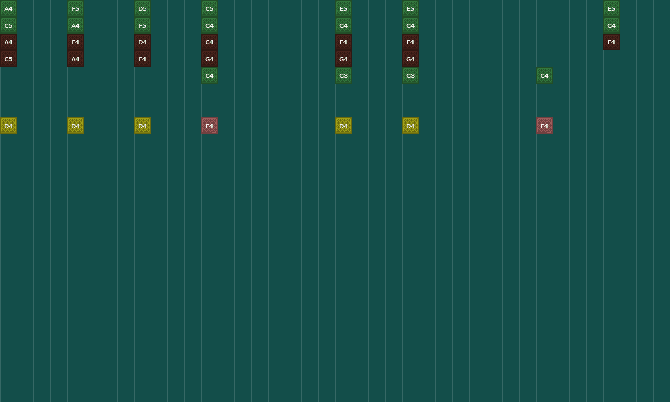
Task: Click dark red E4 in the left G3 column
Action: (343, 42)
